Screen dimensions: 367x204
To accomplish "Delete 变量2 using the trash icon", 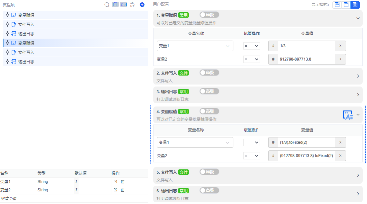I will [x=122, y=189].
